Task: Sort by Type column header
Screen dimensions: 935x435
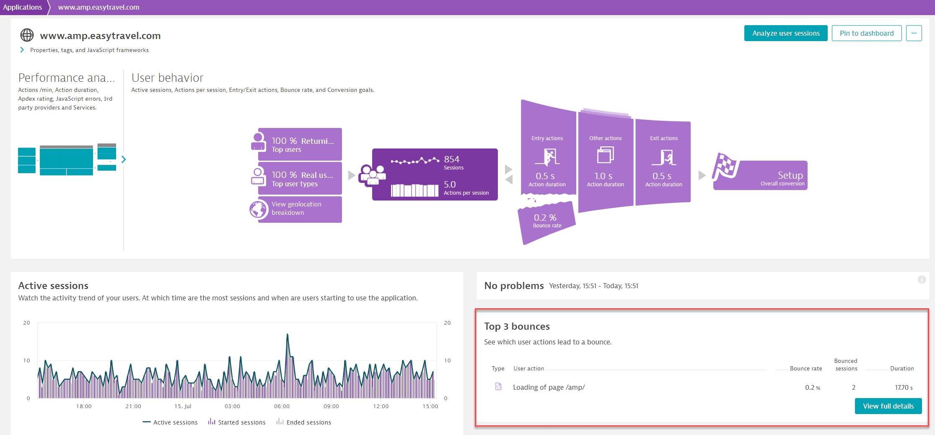Action: [498, 368]
